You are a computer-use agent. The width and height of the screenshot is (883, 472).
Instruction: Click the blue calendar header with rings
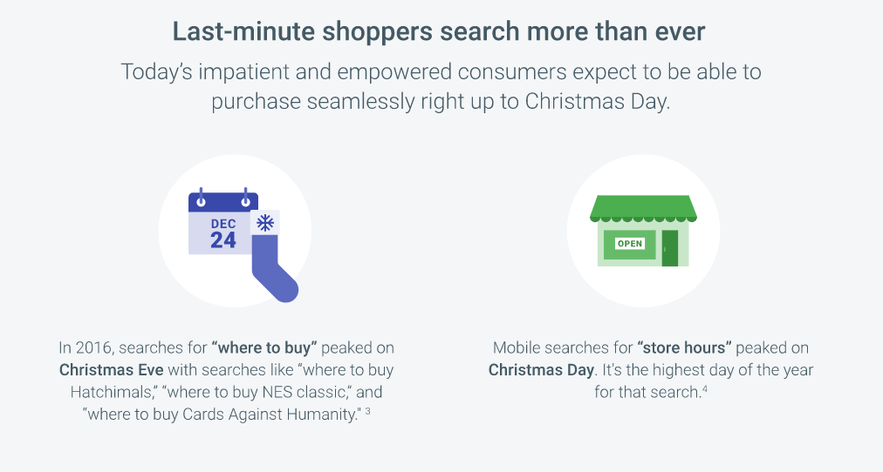tap(223, 200)
